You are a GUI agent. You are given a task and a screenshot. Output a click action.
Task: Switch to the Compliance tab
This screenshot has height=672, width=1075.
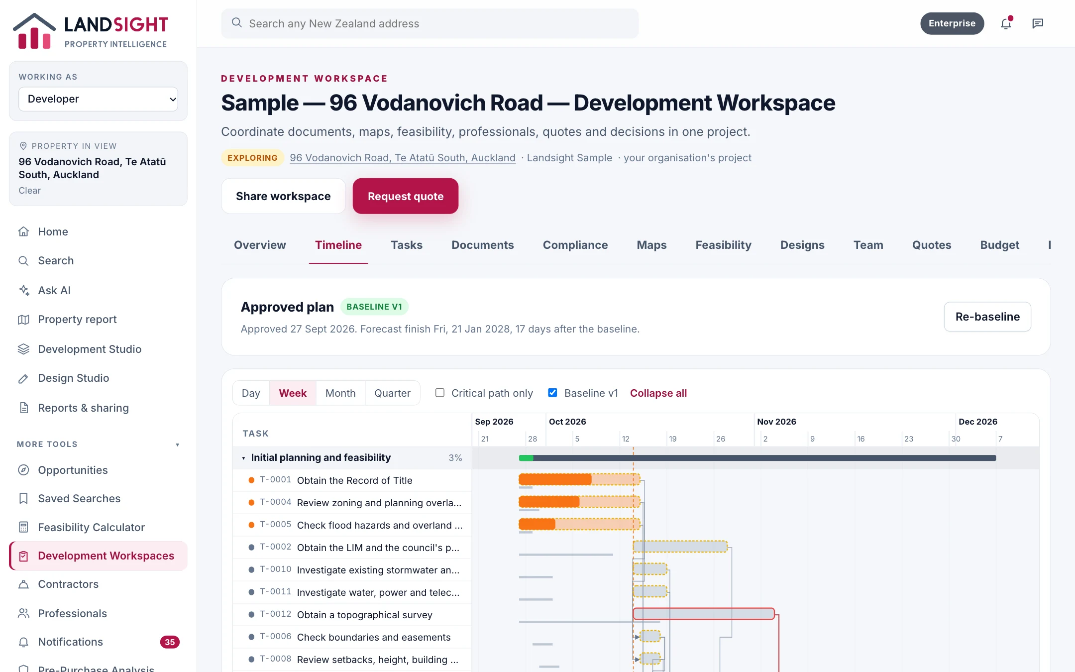(x=575, y=245)
